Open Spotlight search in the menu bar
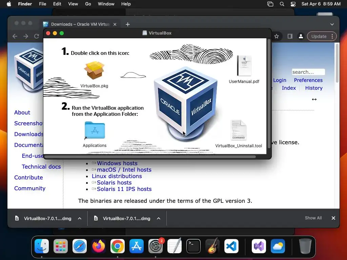347x260 pixels. (282, 4)
